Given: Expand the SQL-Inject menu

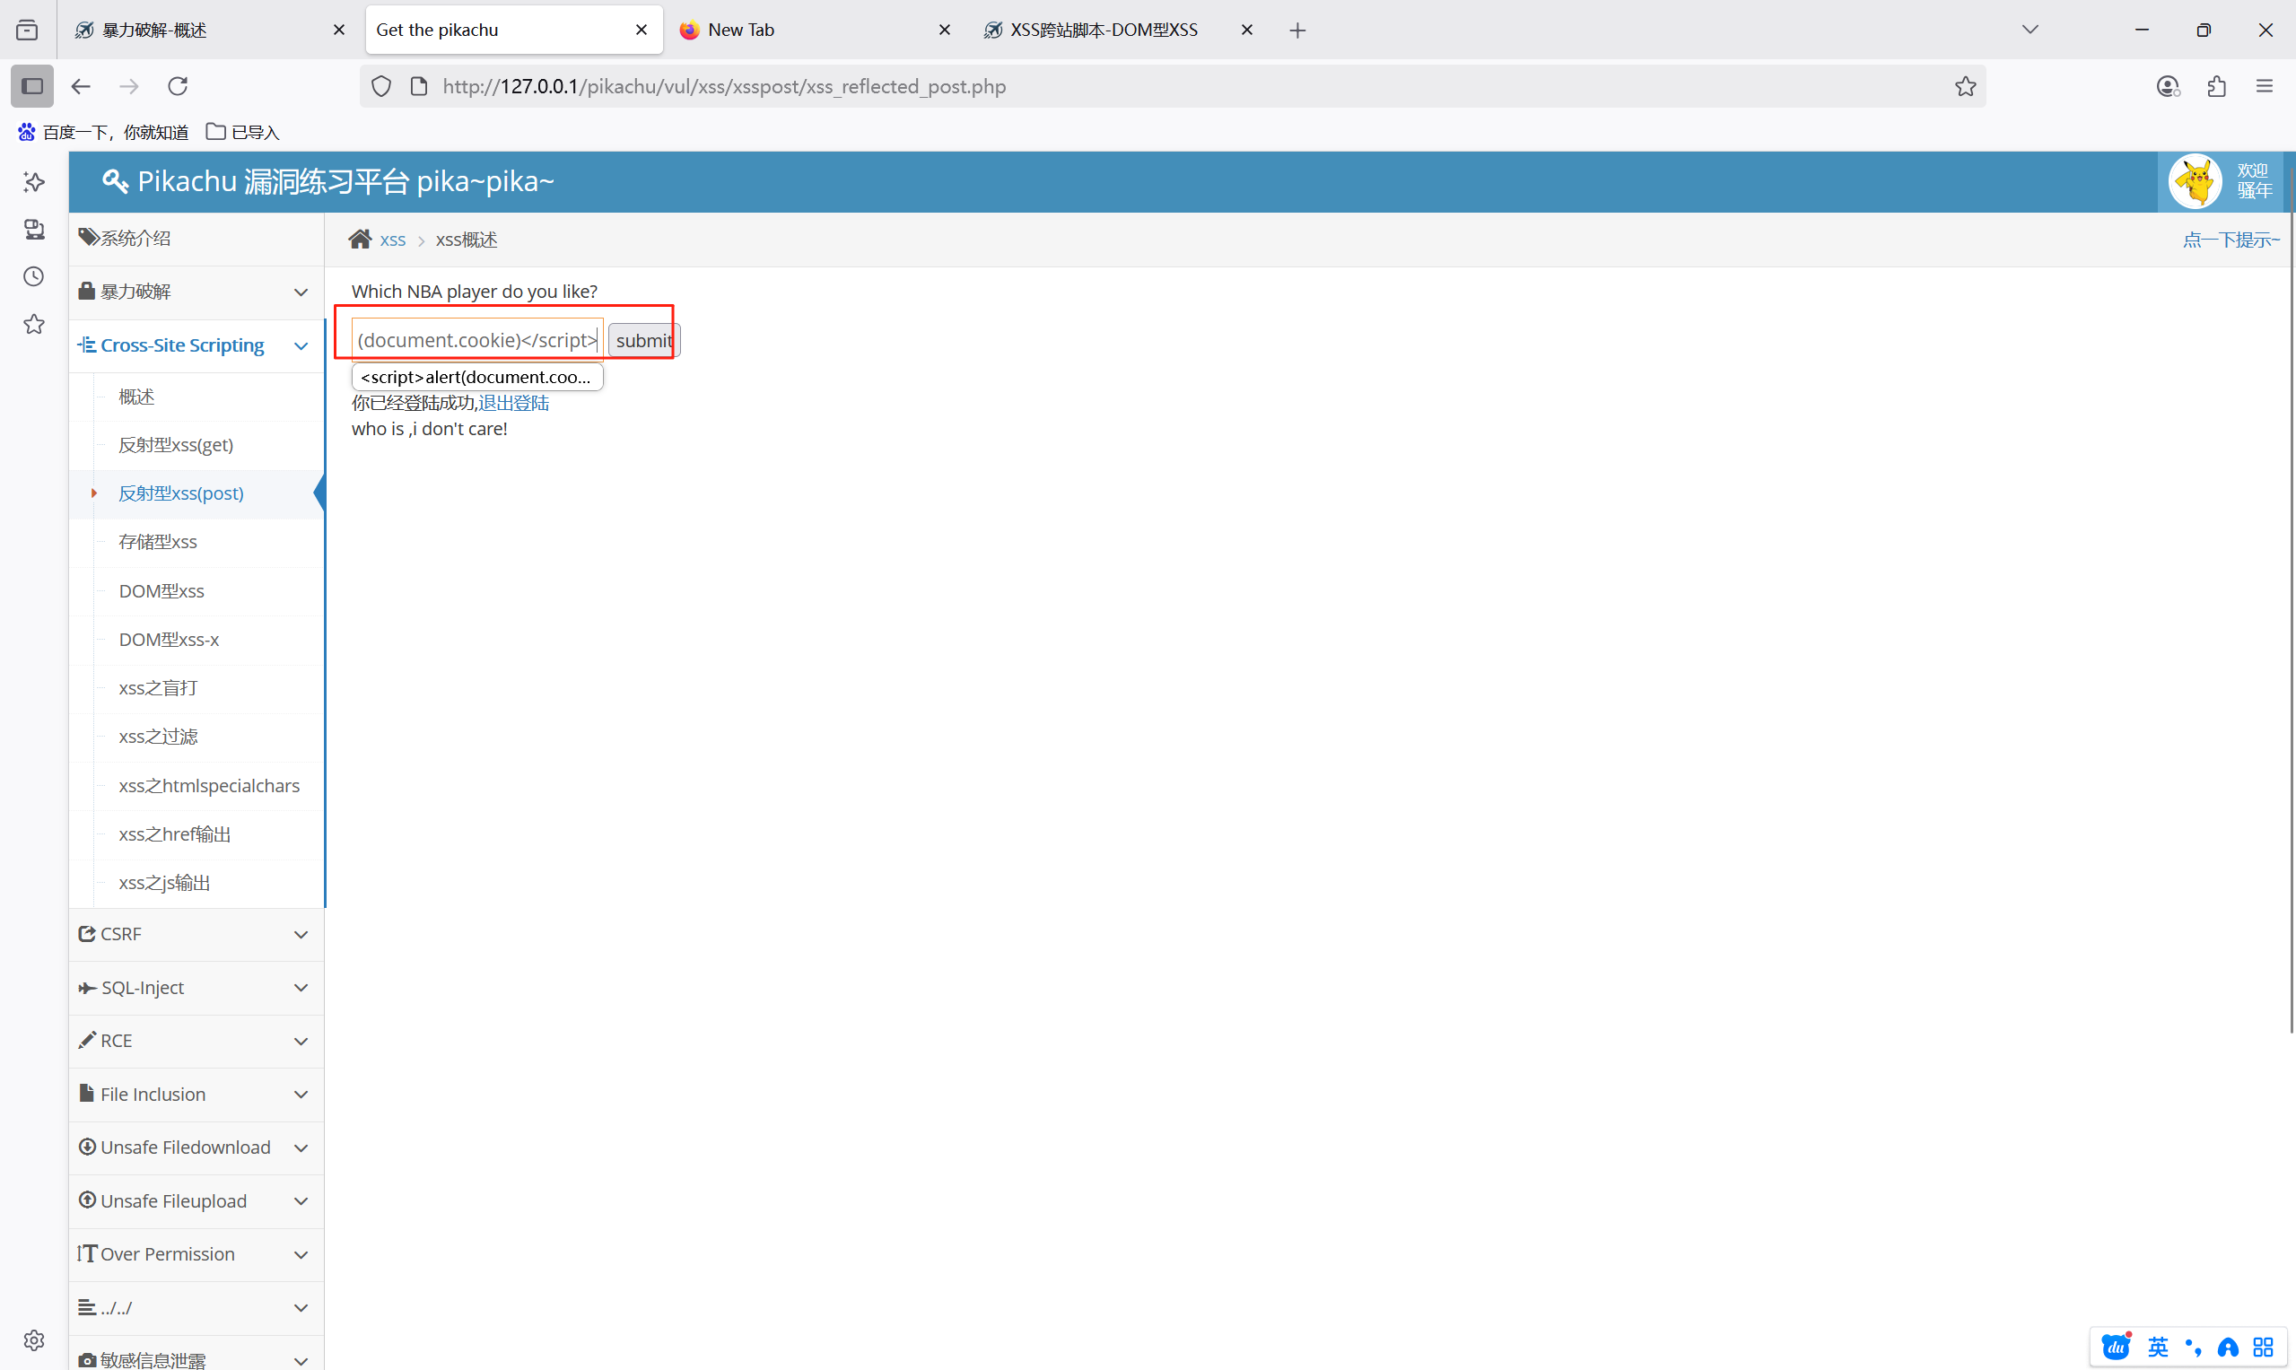Looking at the screenshot, I should (x=196, y=988).
